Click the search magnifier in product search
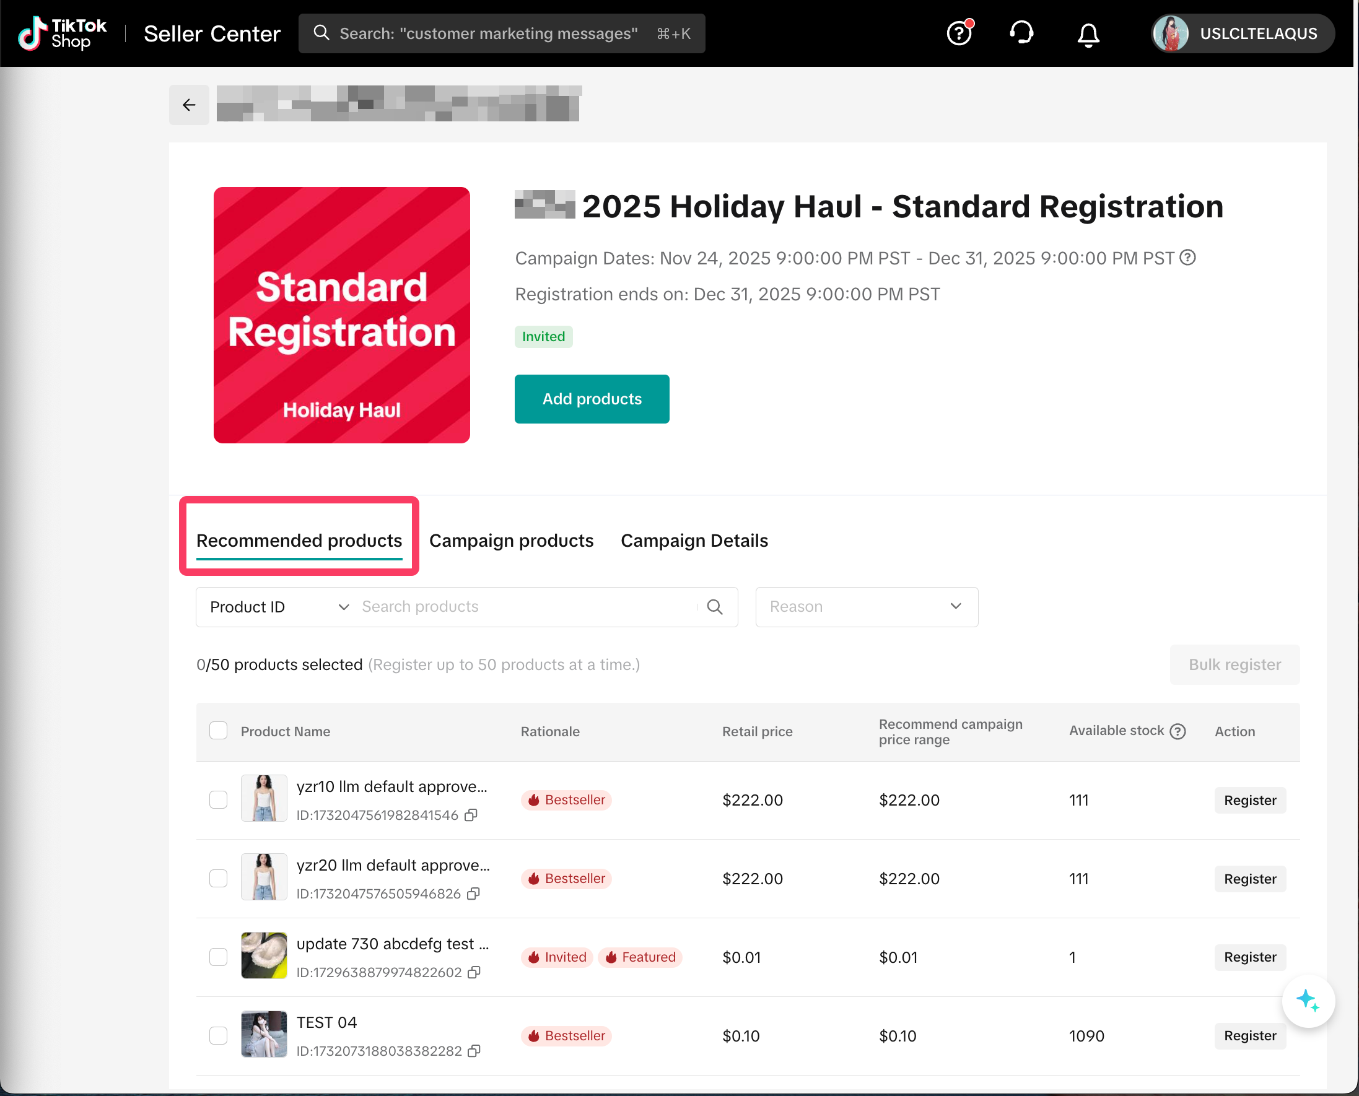Viewport: 1359px width, 1096px height. [715, 607]
